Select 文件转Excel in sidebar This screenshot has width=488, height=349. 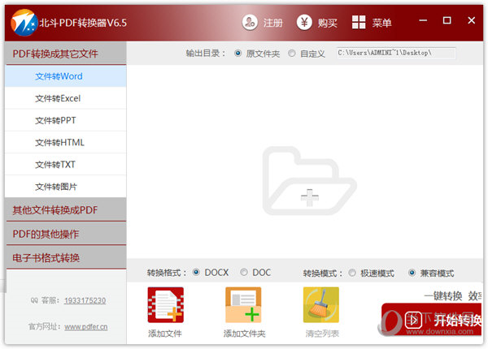[66, 98]
